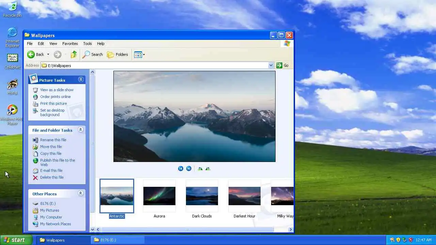Image resolution: width=436 pixels, height=245 pixels.
Task: Open the Views dropdown in toolbar
Action: (140, 54)
